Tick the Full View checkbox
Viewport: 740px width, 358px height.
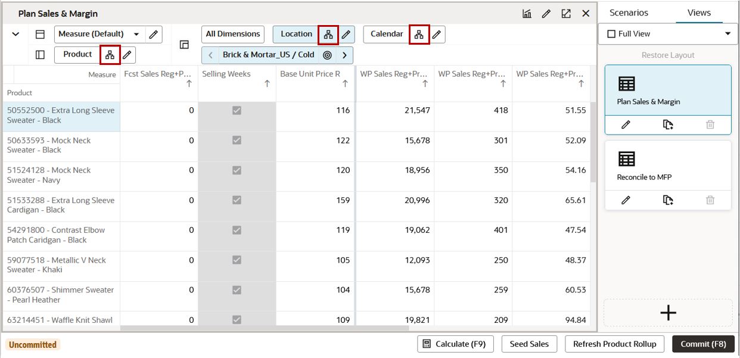click(611, 34)
